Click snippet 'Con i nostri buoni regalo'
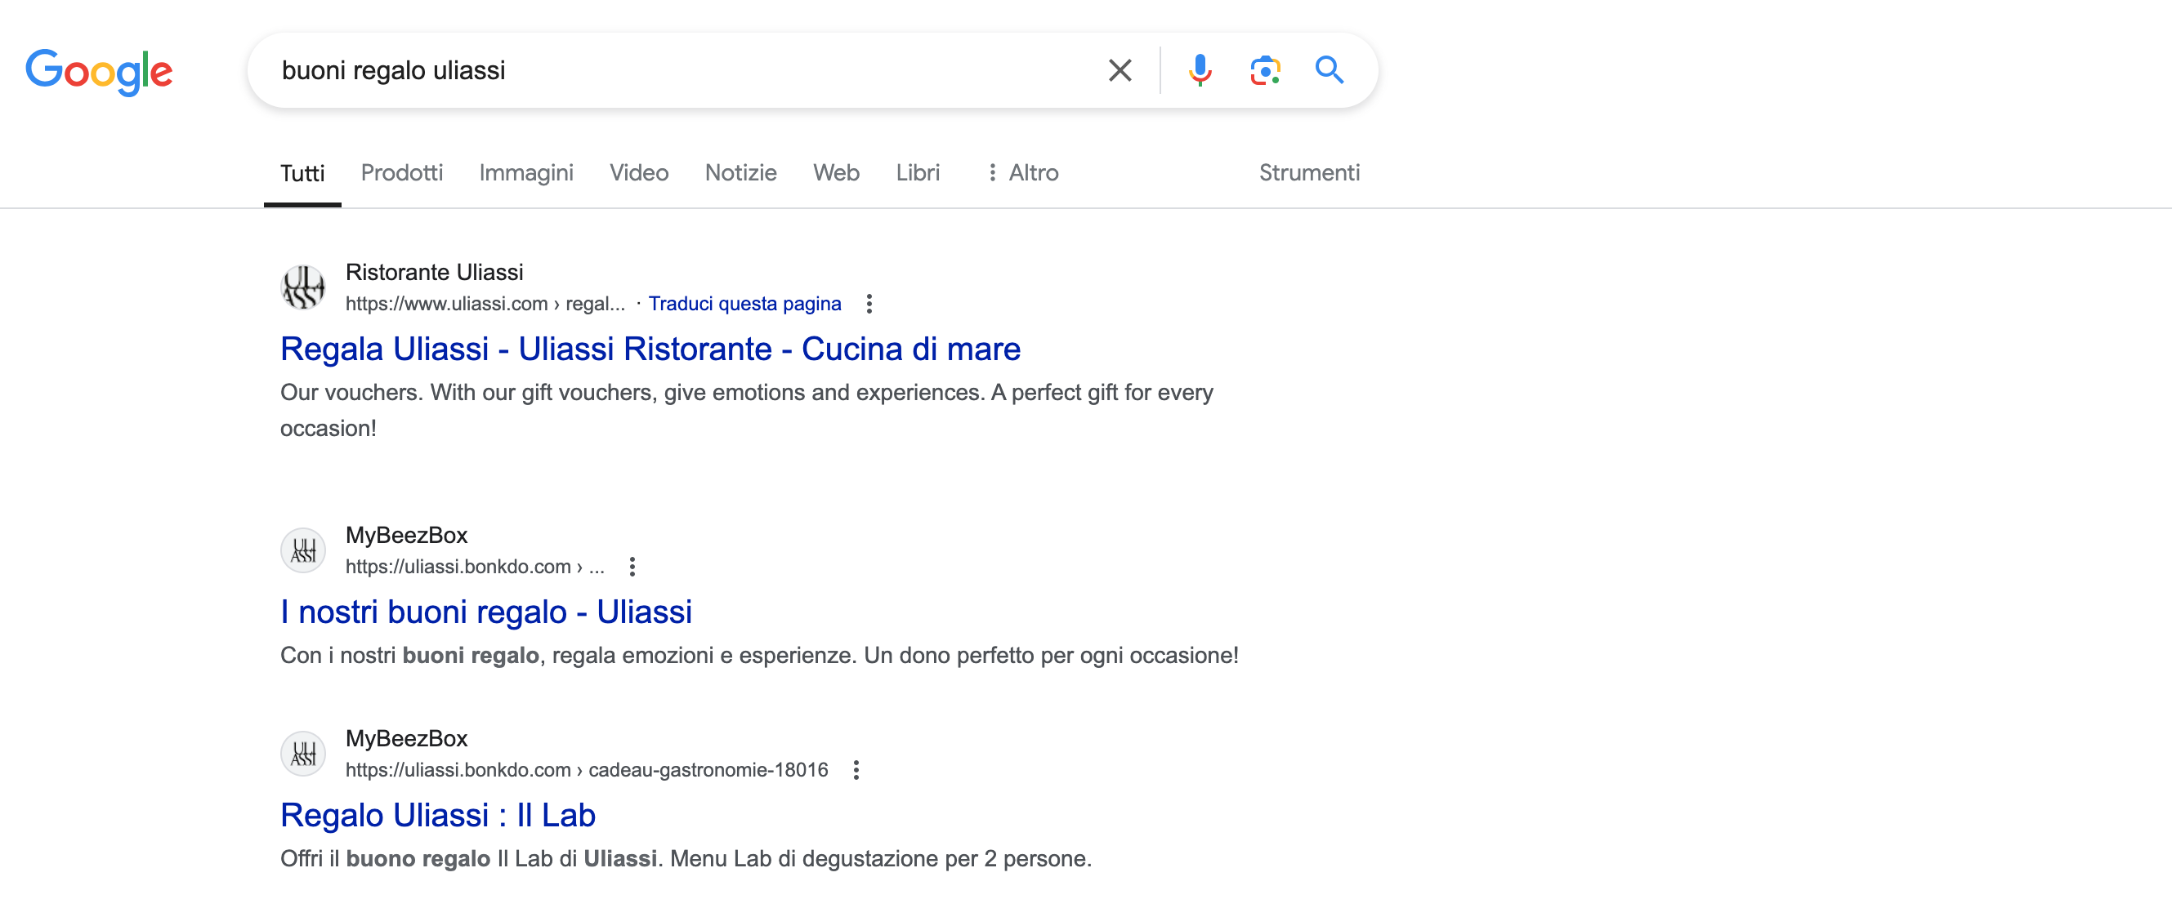The image size is (2172, 917). tap(759, 655)
